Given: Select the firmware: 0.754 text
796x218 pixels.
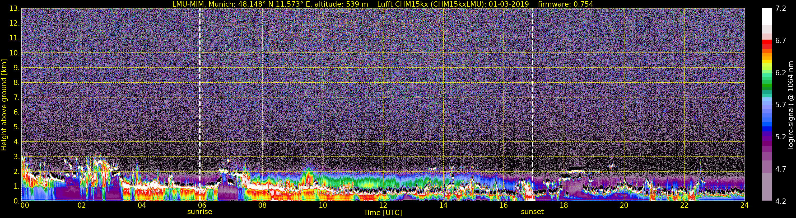Looking at the screenshot, I should pos(565,4).
